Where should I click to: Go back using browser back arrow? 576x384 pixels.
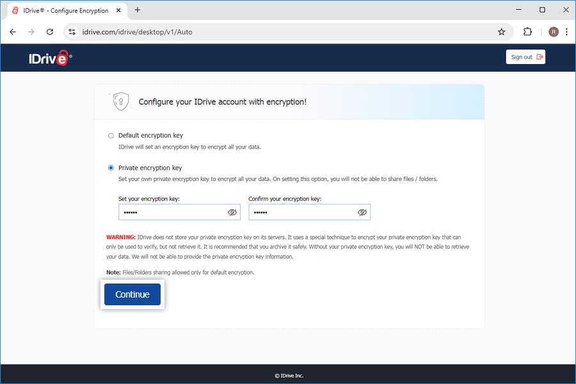tap(13, 32)
